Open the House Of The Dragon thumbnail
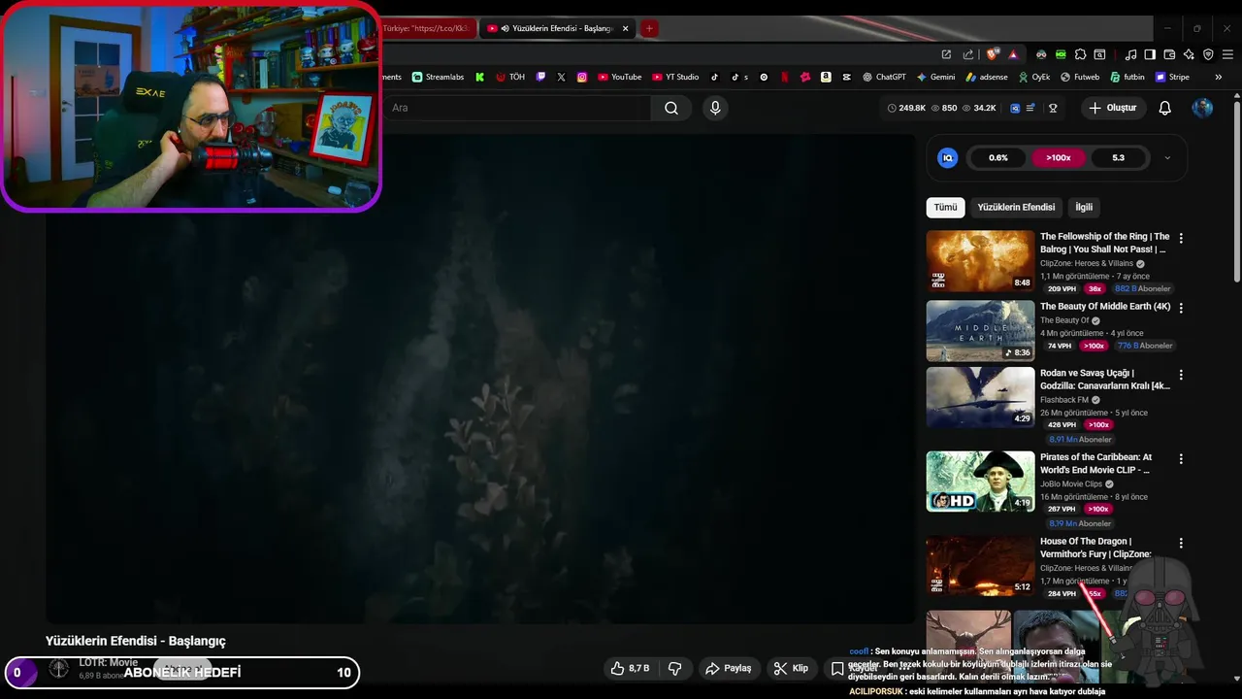This screenshot has width=1242, height=699. 980,565
